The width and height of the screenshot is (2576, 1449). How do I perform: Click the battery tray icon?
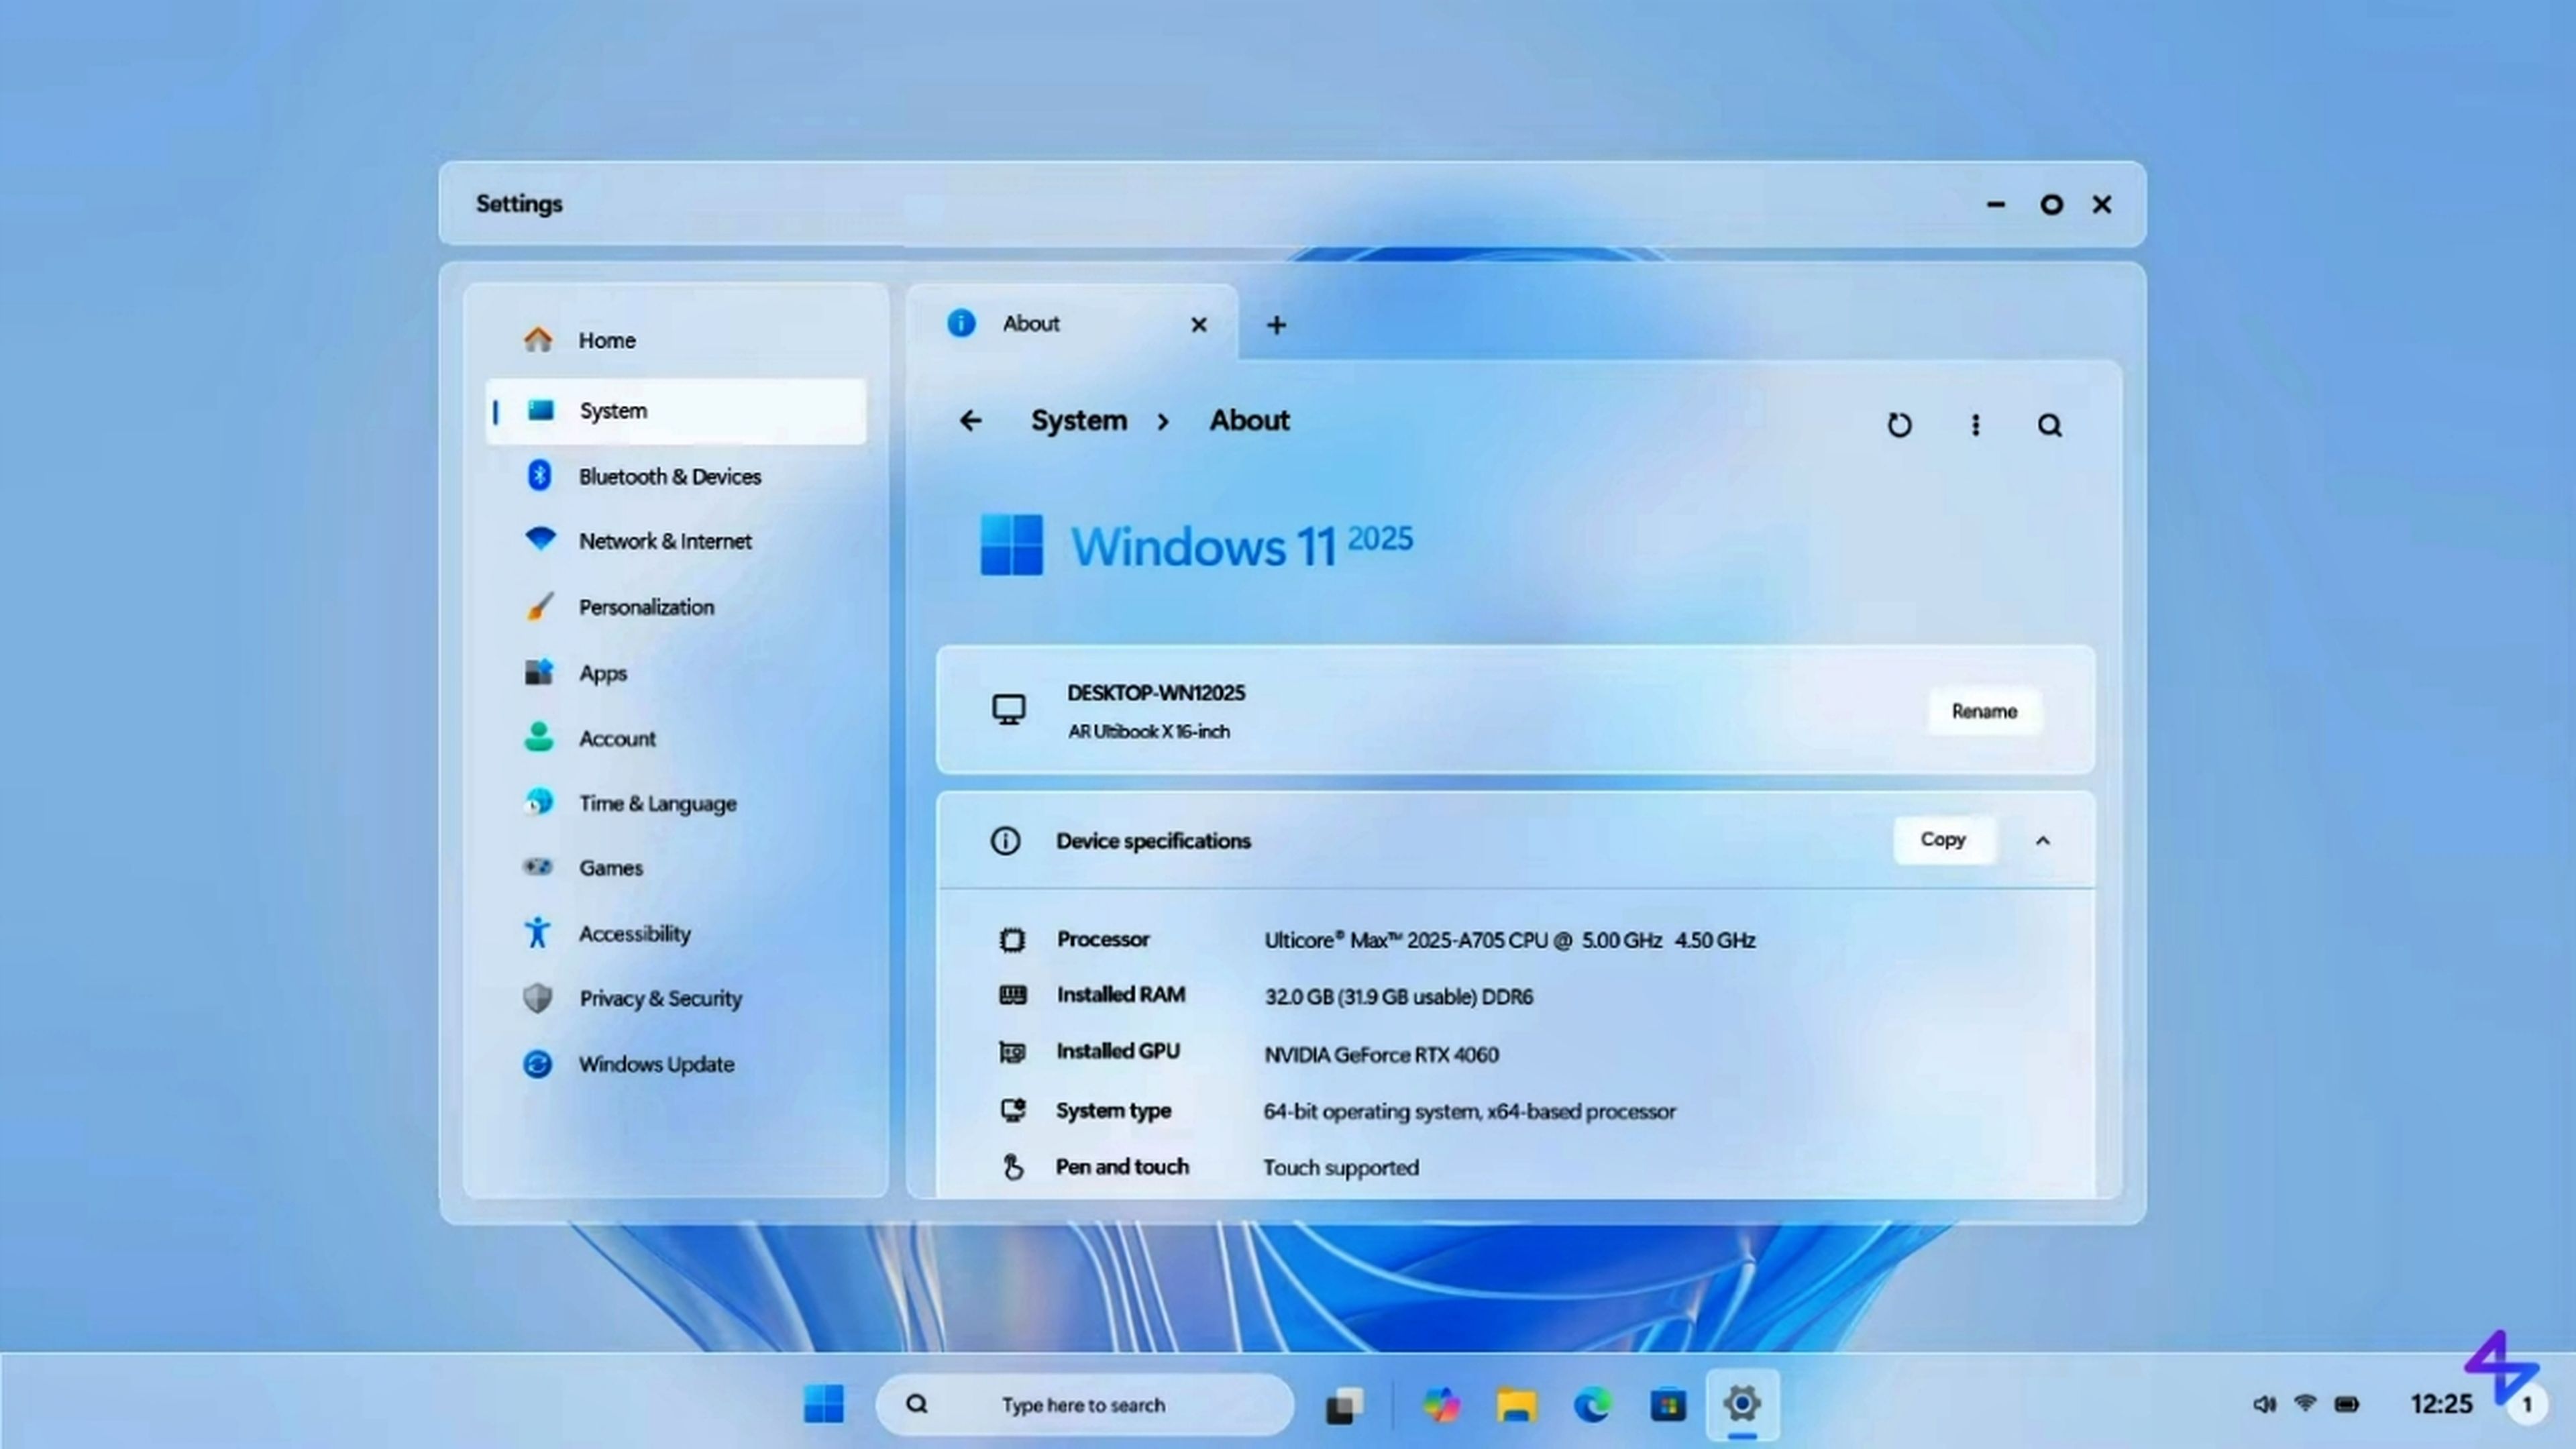click(x=2347, y=1404)
